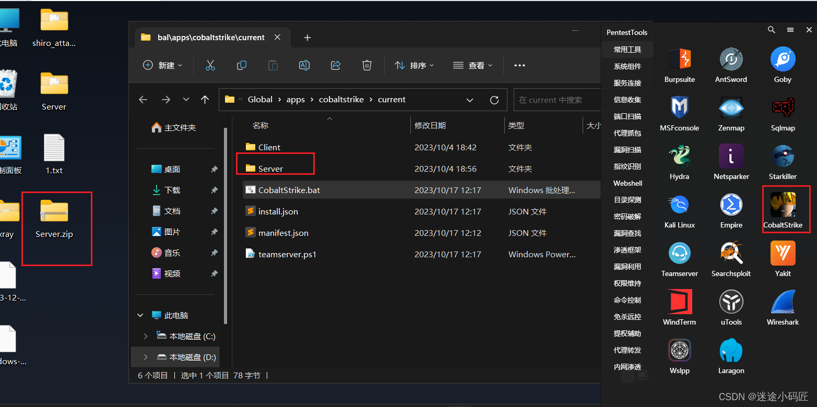Switch to the cobaltstrike current tab
The image size is (817, 407).
(x=208, y=37)
